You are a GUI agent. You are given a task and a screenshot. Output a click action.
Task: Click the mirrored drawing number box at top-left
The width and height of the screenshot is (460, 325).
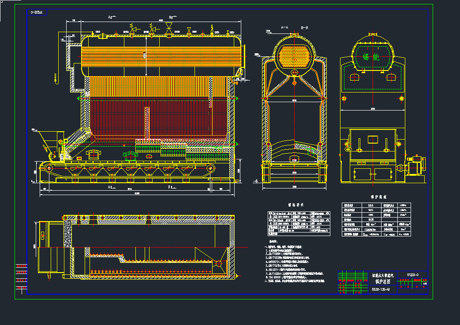point(37,13)
